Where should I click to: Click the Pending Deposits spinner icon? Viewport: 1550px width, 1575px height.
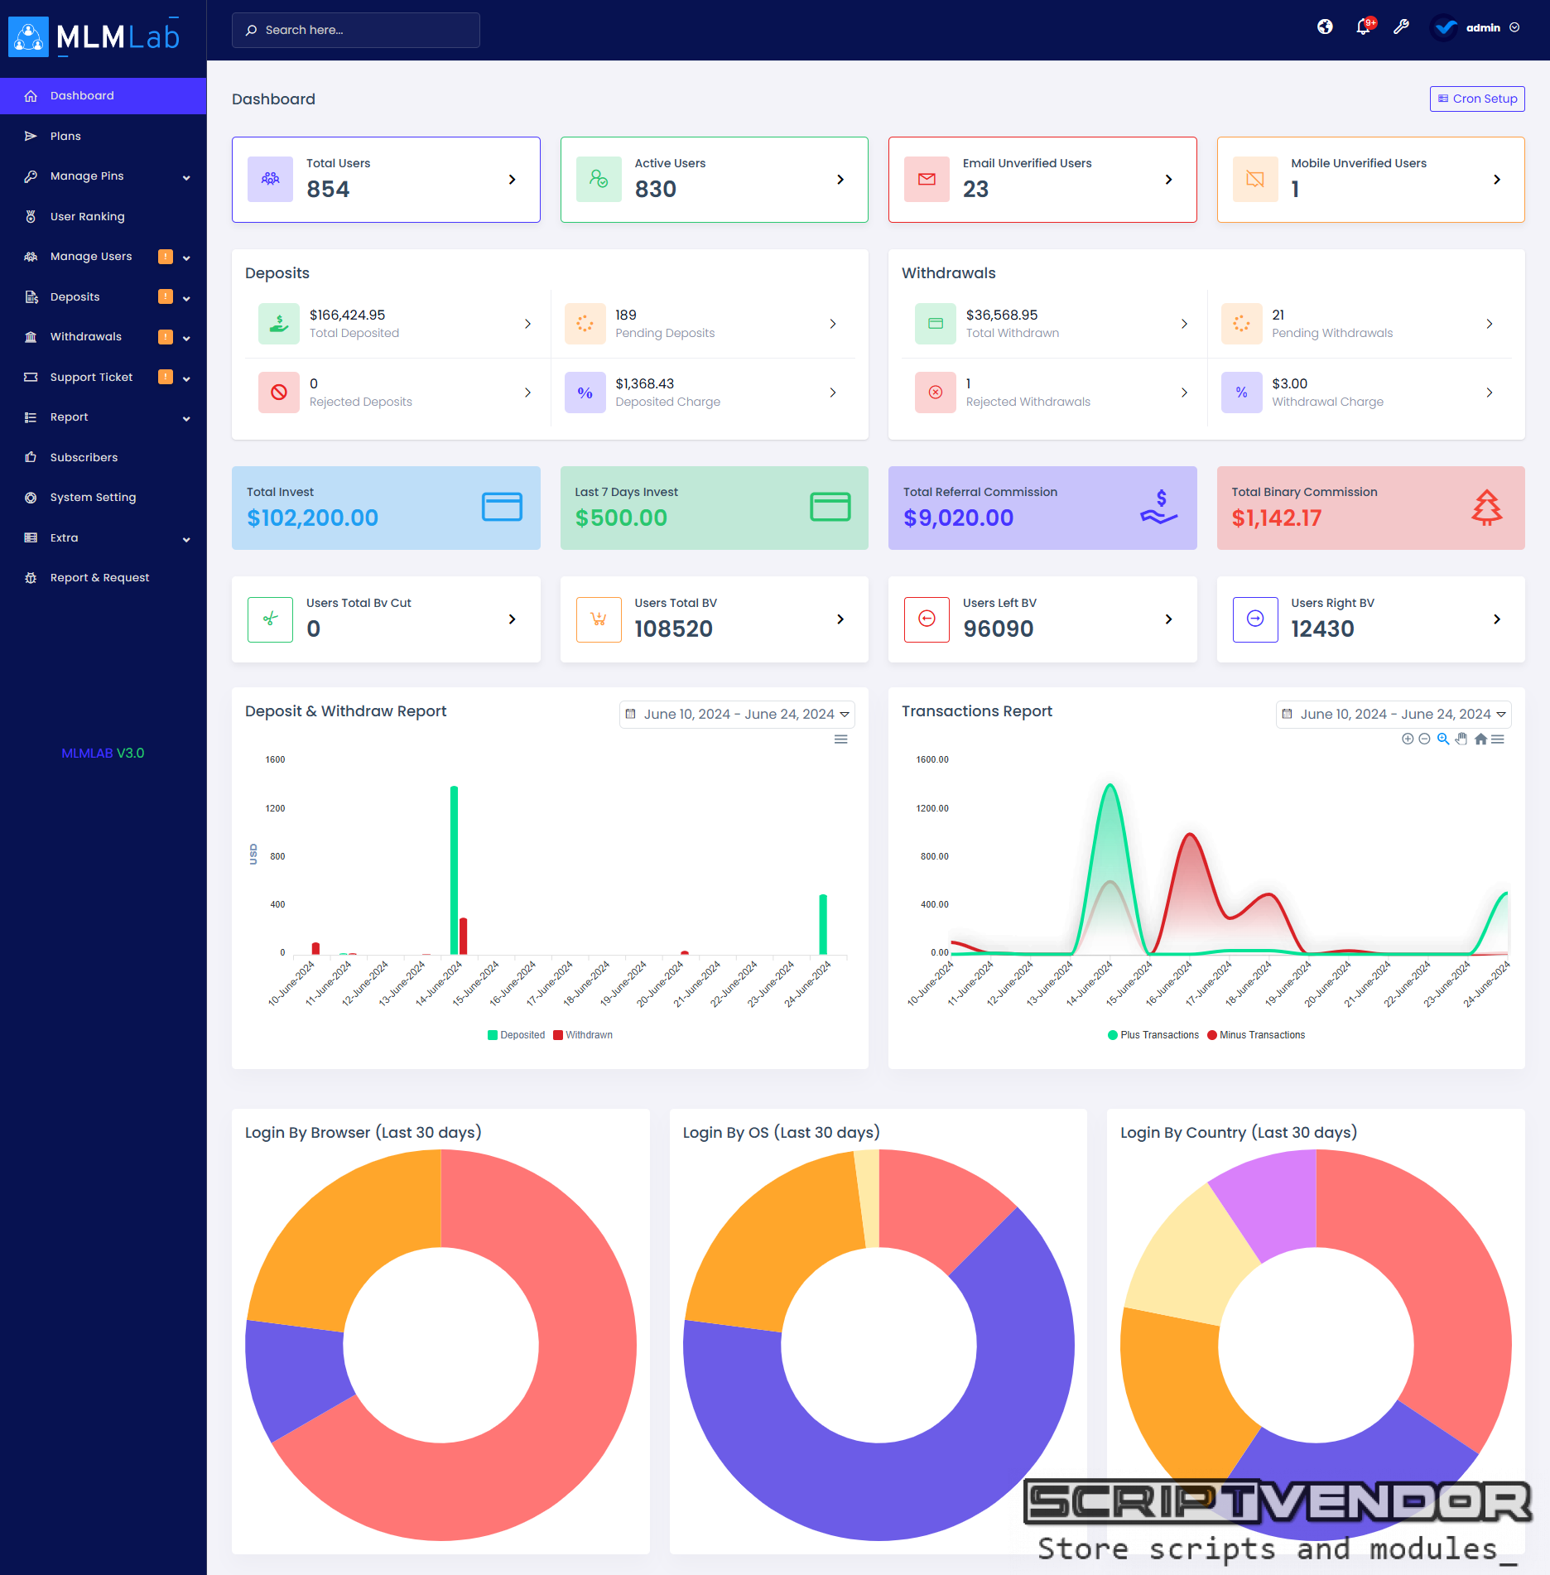point(585,324)
